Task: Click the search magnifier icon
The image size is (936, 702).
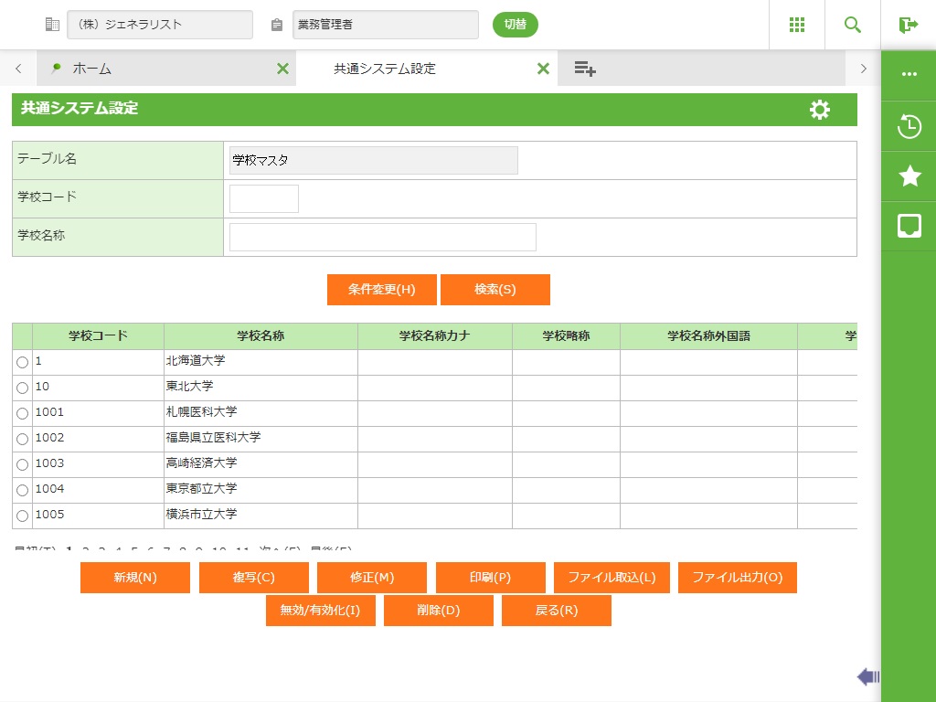Action: (853, 25)
